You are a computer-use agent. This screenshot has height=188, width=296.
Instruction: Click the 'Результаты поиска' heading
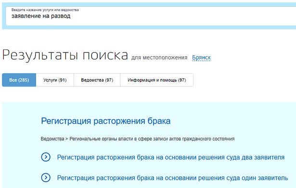65,55
